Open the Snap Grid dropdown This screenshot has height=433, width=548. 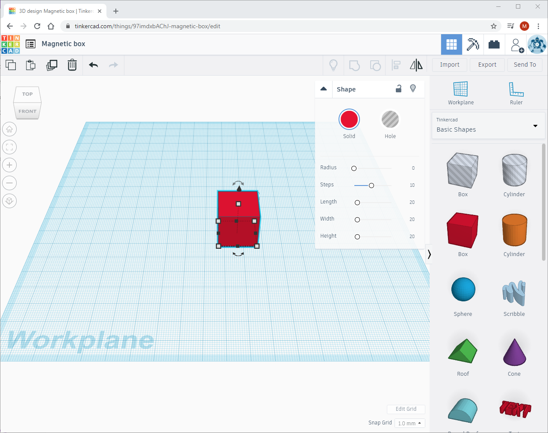(x=410, y=423)
